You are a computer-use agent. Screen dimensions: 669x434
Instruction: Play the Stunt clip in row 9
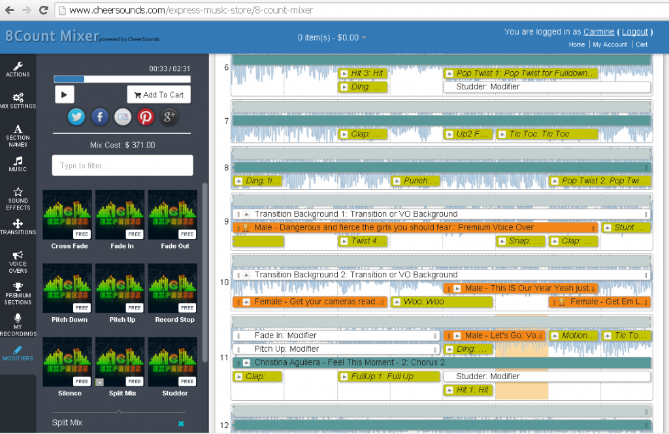pos(607,228)
